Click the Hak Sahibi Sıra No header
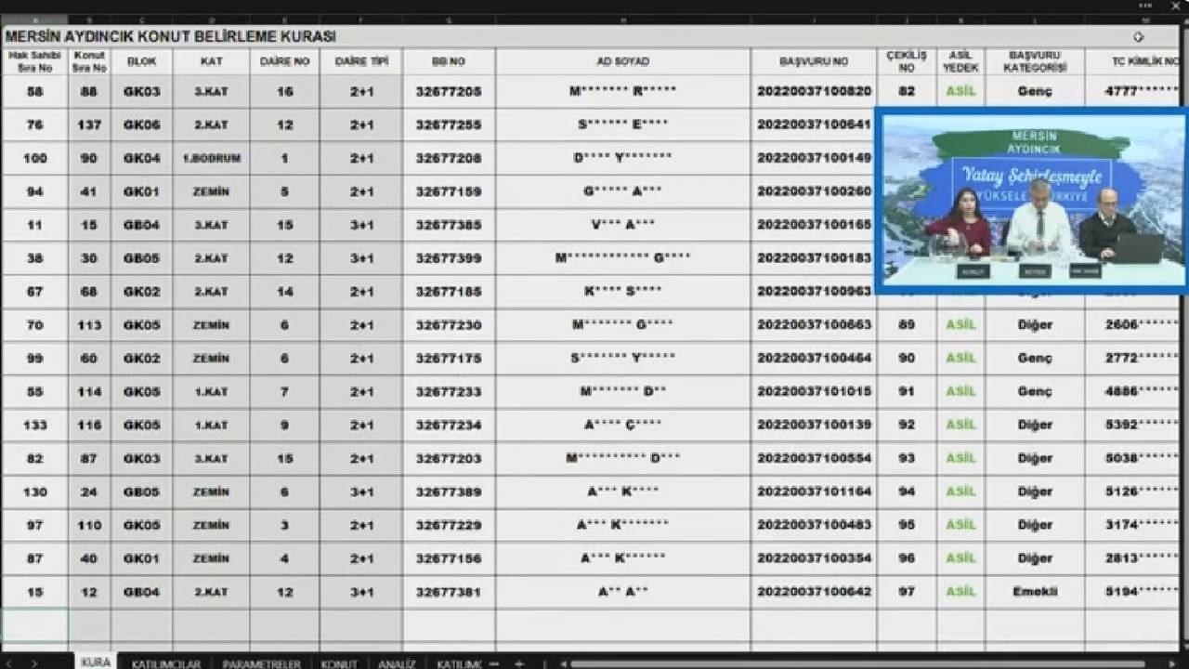Screen dimensions: 1189x669 click(34, 61)
